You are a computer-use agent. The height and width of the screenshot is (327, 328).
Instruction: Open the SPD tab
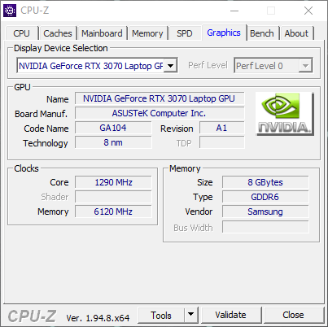pos(185,33)
